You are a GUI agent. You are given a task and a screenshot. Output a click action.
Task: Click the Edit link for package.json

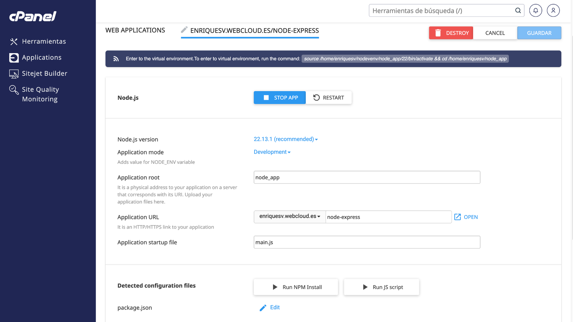275,307
